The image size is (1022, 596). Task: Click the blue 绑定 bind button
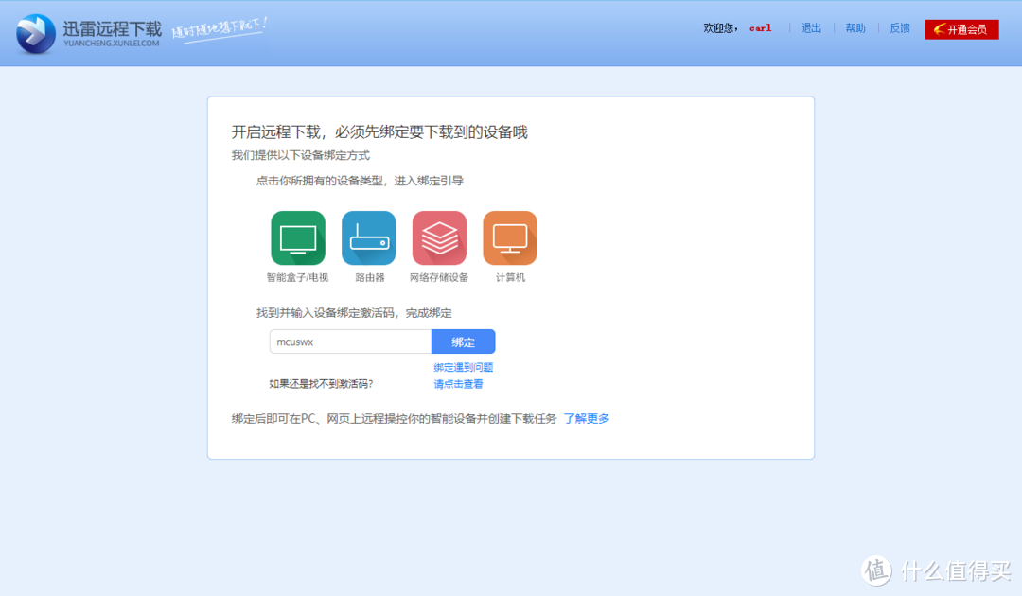464,342
